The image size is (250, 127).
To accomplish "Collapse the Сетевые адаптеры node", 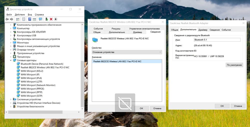I will (11, 60).
